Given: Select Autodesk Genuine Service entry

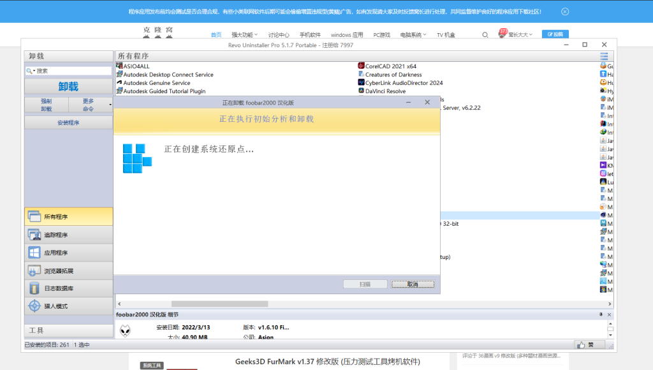Looking at the screenshot, I should point(157,83).
